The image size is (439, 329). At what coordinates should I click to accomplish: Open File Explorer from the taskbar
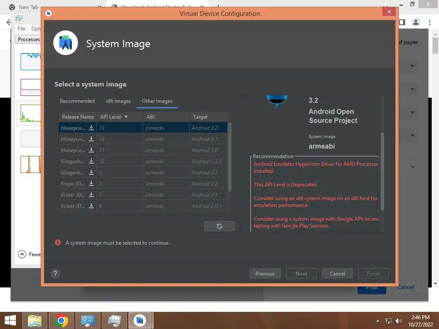coord(34,320)
